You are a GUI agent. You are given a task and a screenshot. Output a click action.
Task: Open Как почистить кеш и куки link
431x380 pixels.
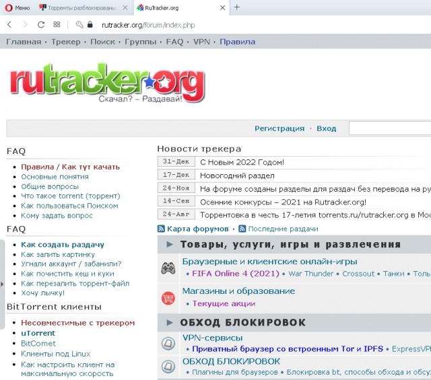click(x=67, y=274)
